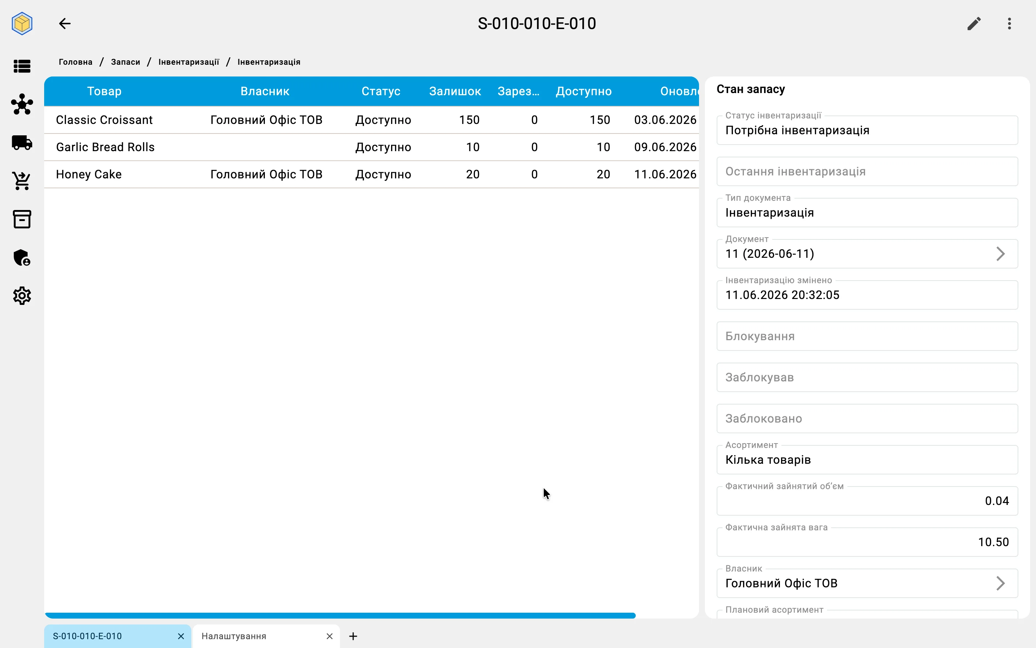The width and height of the screenshot is (1036, 648).
Task: Sort by the Статус column header
Action: 381,91
